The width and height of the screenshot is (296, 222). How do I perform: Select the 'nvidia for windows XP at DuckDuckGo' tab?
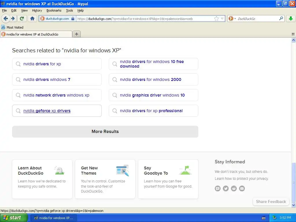[36, 34]
